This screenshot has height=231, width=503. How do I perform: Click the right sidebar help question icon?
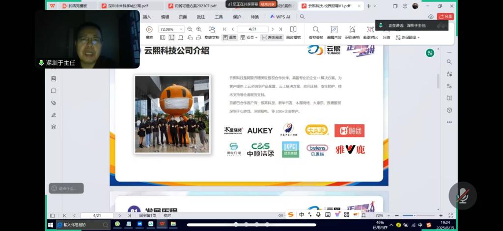tap(449, 110)
